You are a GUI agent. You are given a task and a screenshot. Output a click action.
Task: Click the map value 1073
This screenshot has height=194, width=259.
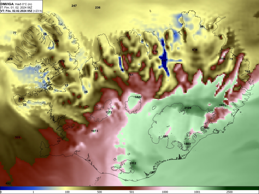point(95,131)
